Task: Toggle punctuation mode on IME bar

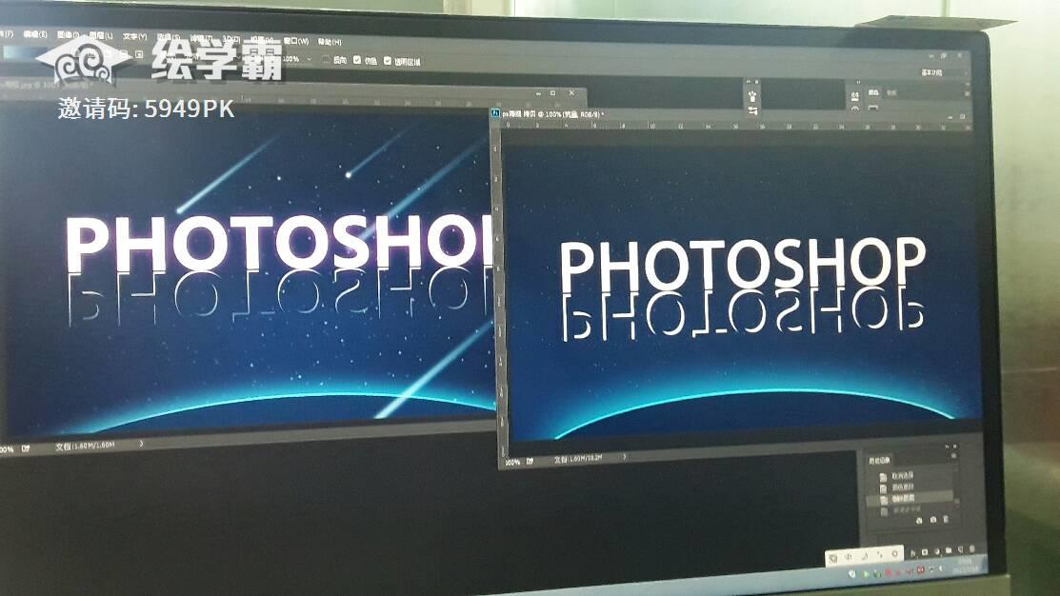Action: pyautogui.click(x=879, y=555)
